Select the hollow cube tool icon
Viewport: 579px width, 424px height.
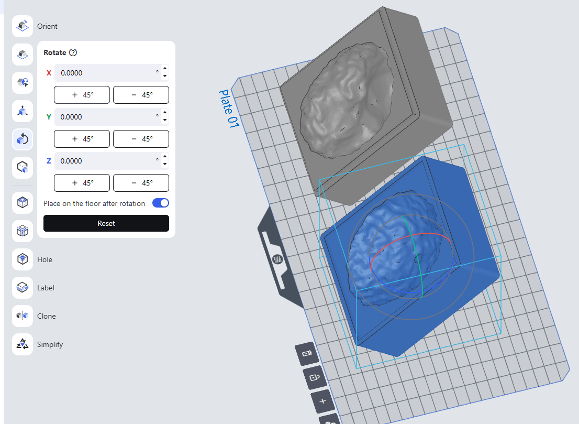pyautogui.click(x=23, y=203)
